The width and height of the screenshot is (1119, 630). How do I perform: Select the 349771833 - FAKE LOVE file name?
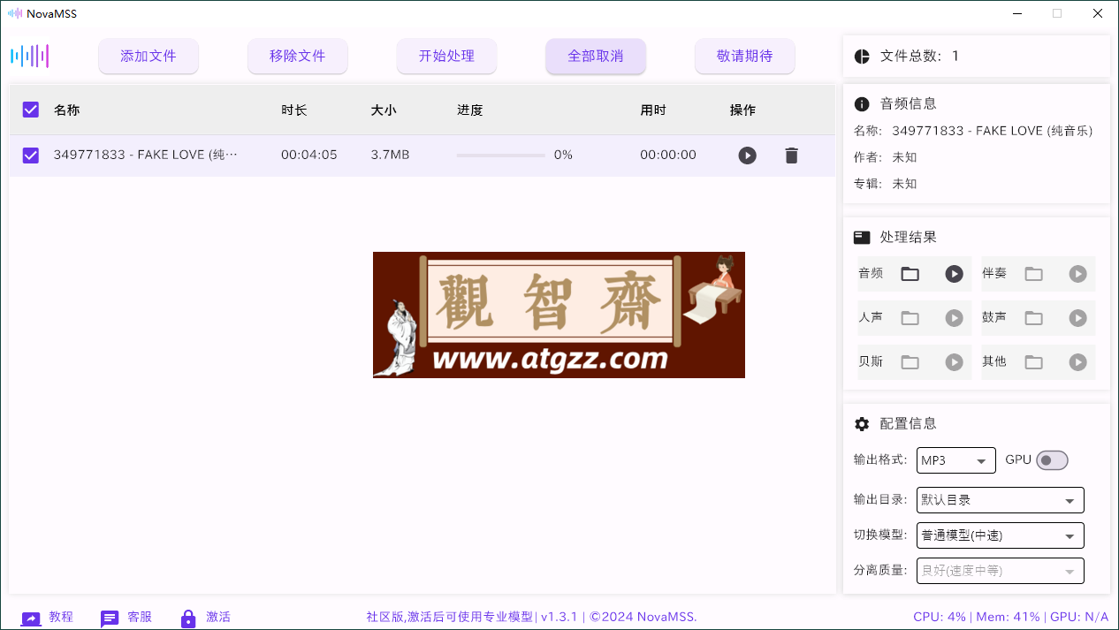pos(146,156)
